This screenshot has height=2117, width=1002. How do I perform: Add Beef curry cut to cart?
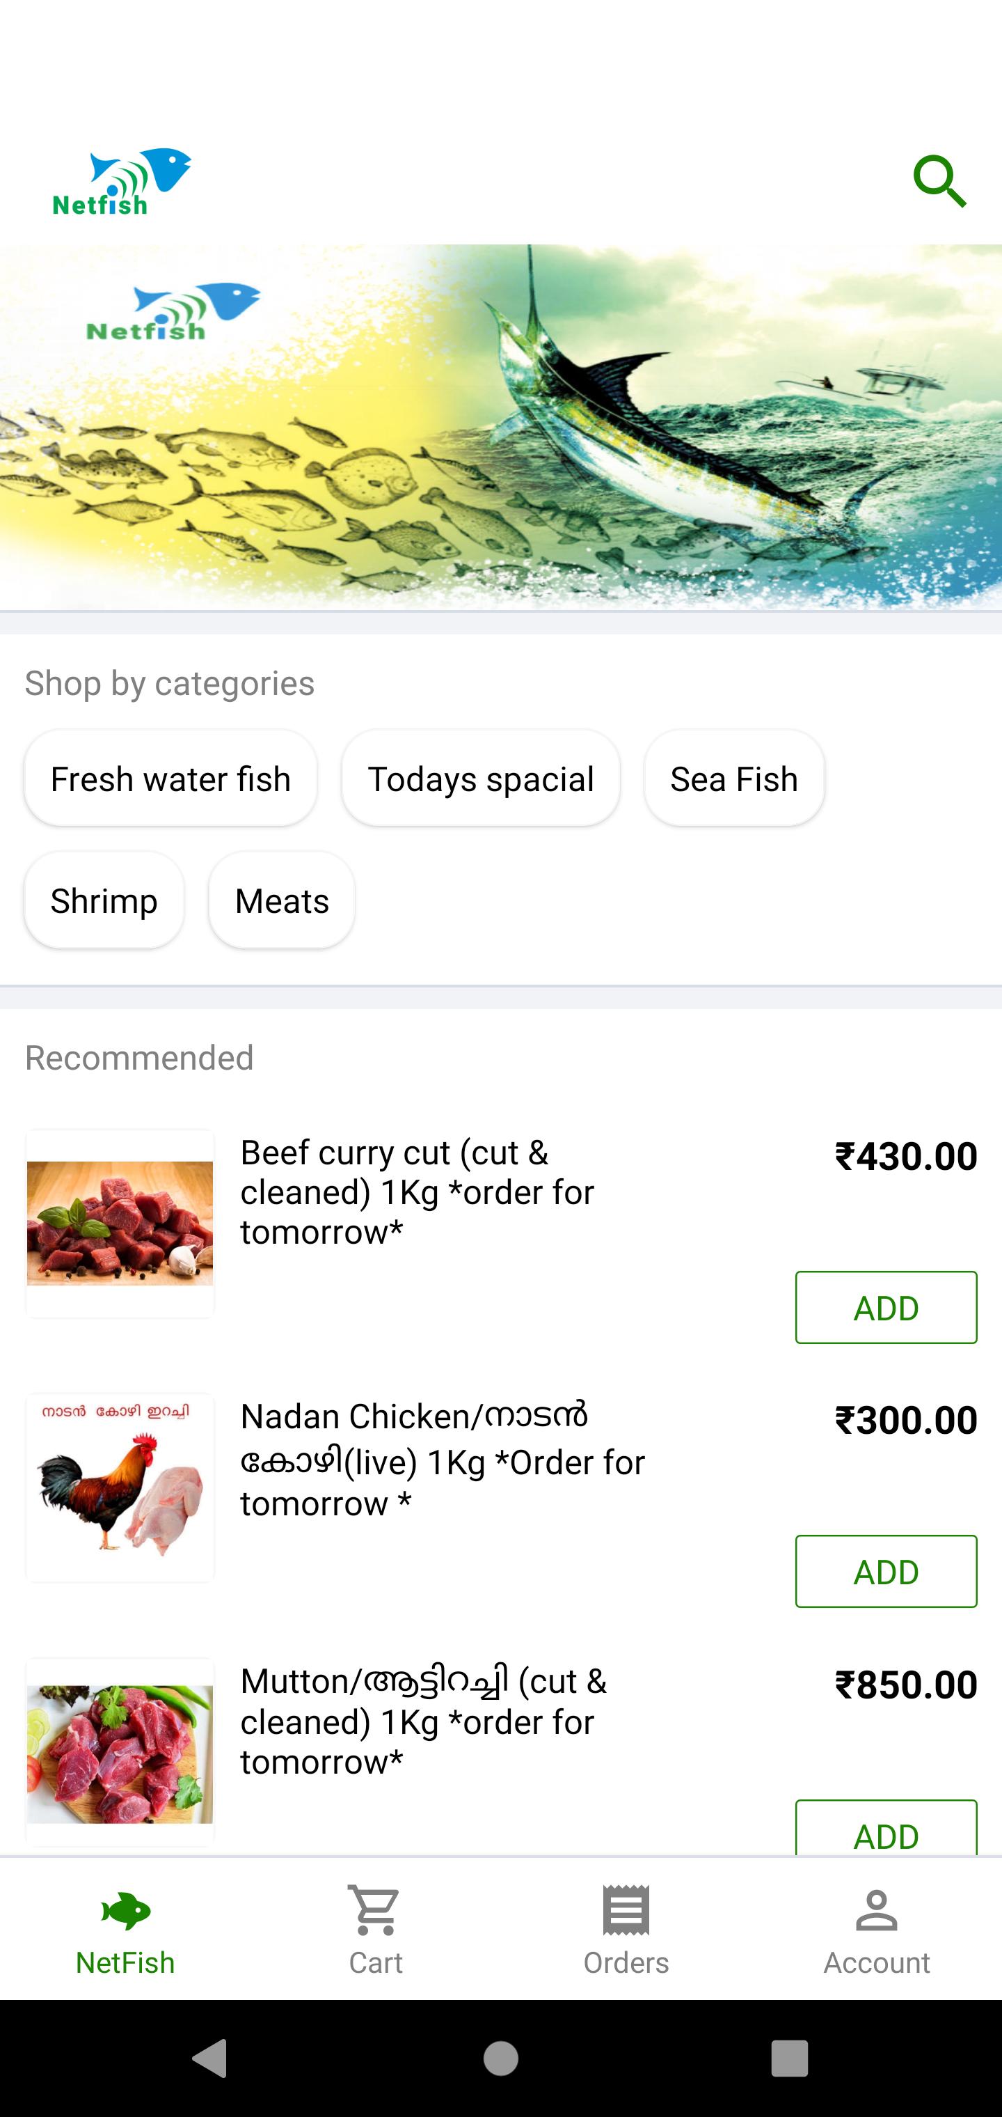[886, 1308]
